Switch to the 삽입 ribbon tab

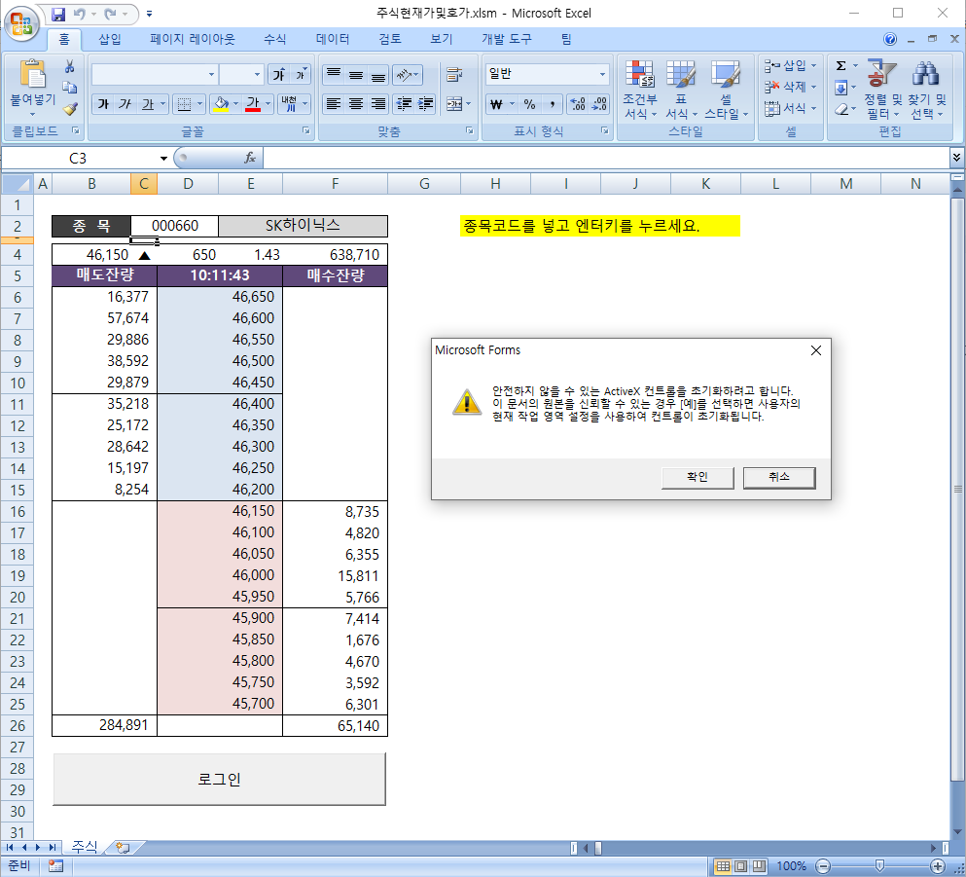click(x=110, y=39)
